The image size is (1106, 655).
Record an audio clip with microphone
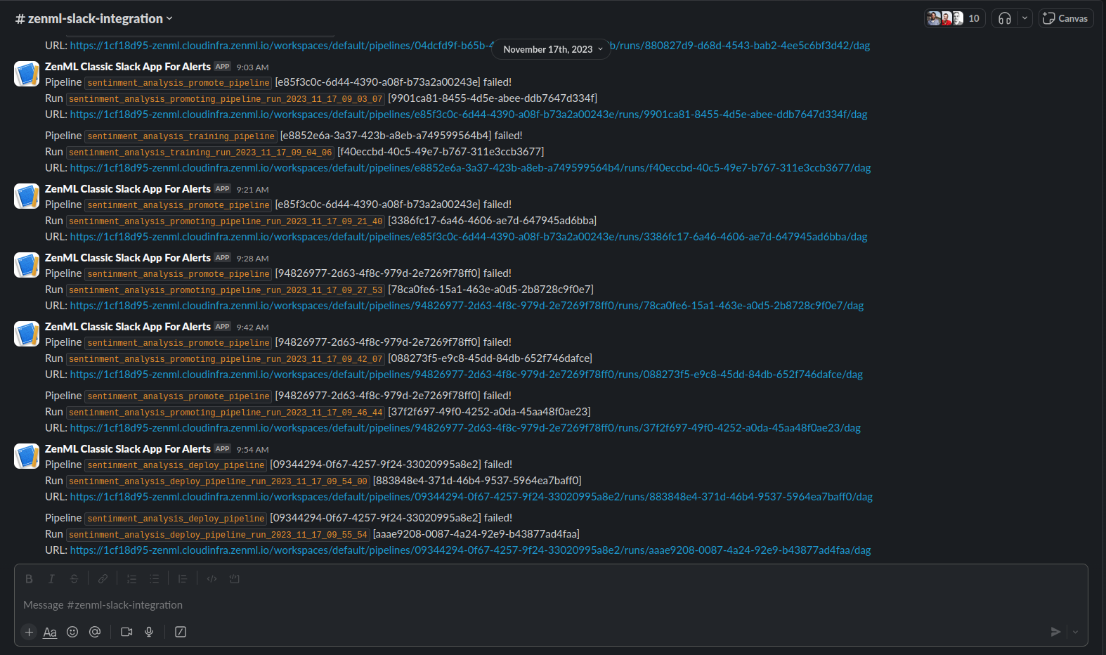pos(149,632)
